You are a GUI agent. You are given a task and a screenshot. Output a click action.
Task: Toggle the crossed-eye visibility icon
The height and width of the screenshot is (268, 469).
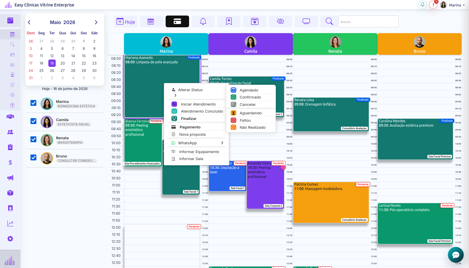point(281,21)
